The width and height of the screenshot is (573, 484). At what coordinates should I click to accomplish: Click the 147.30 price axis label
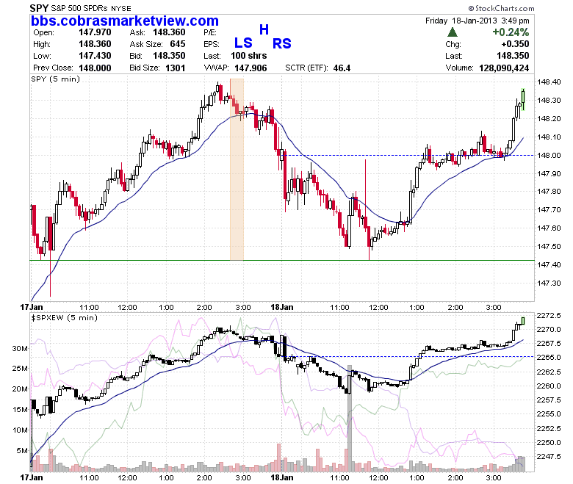[549, 283]
